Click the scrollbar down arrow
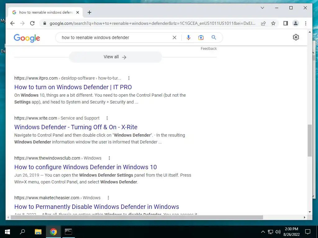 pos(310,212)
